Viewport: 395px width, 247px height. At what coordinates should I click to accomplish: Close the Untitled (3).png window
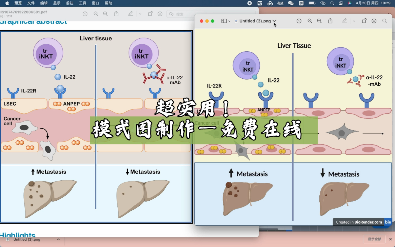pyautogui.click(x=201, y=21)
